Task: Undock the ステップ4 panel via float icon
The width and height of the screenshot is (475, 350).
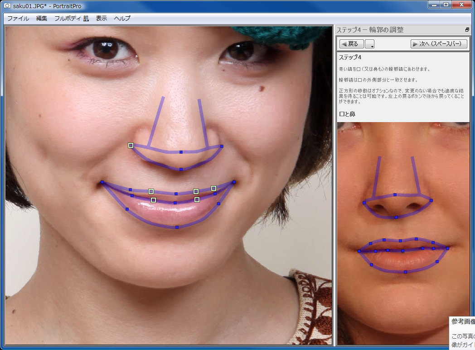Action: pos(467,30)
